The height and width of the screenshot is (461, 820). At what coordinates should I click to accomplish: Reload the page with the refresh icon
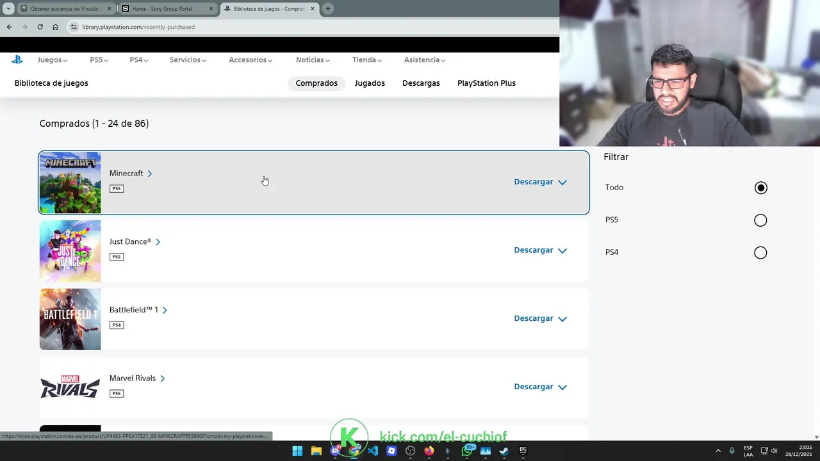[x=40, y=27]
